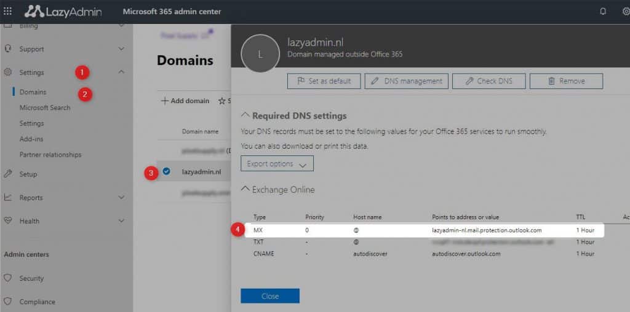The height and width of the screenshot is (312, 630).
Task: Open Partner relationships in the sidebar
Action: click(x=50, y=155)
